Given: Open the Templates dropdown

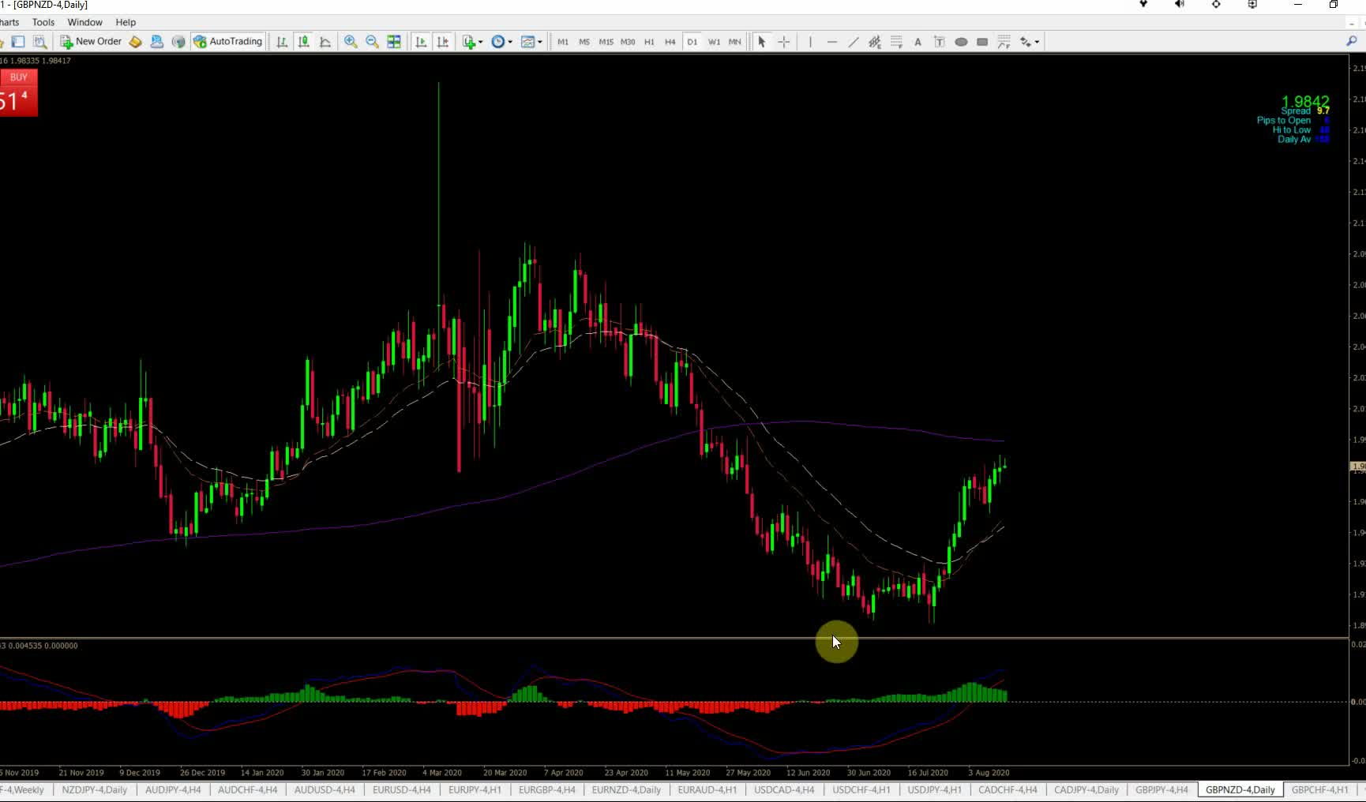Looking at the screenshot, I should [531, 42].
